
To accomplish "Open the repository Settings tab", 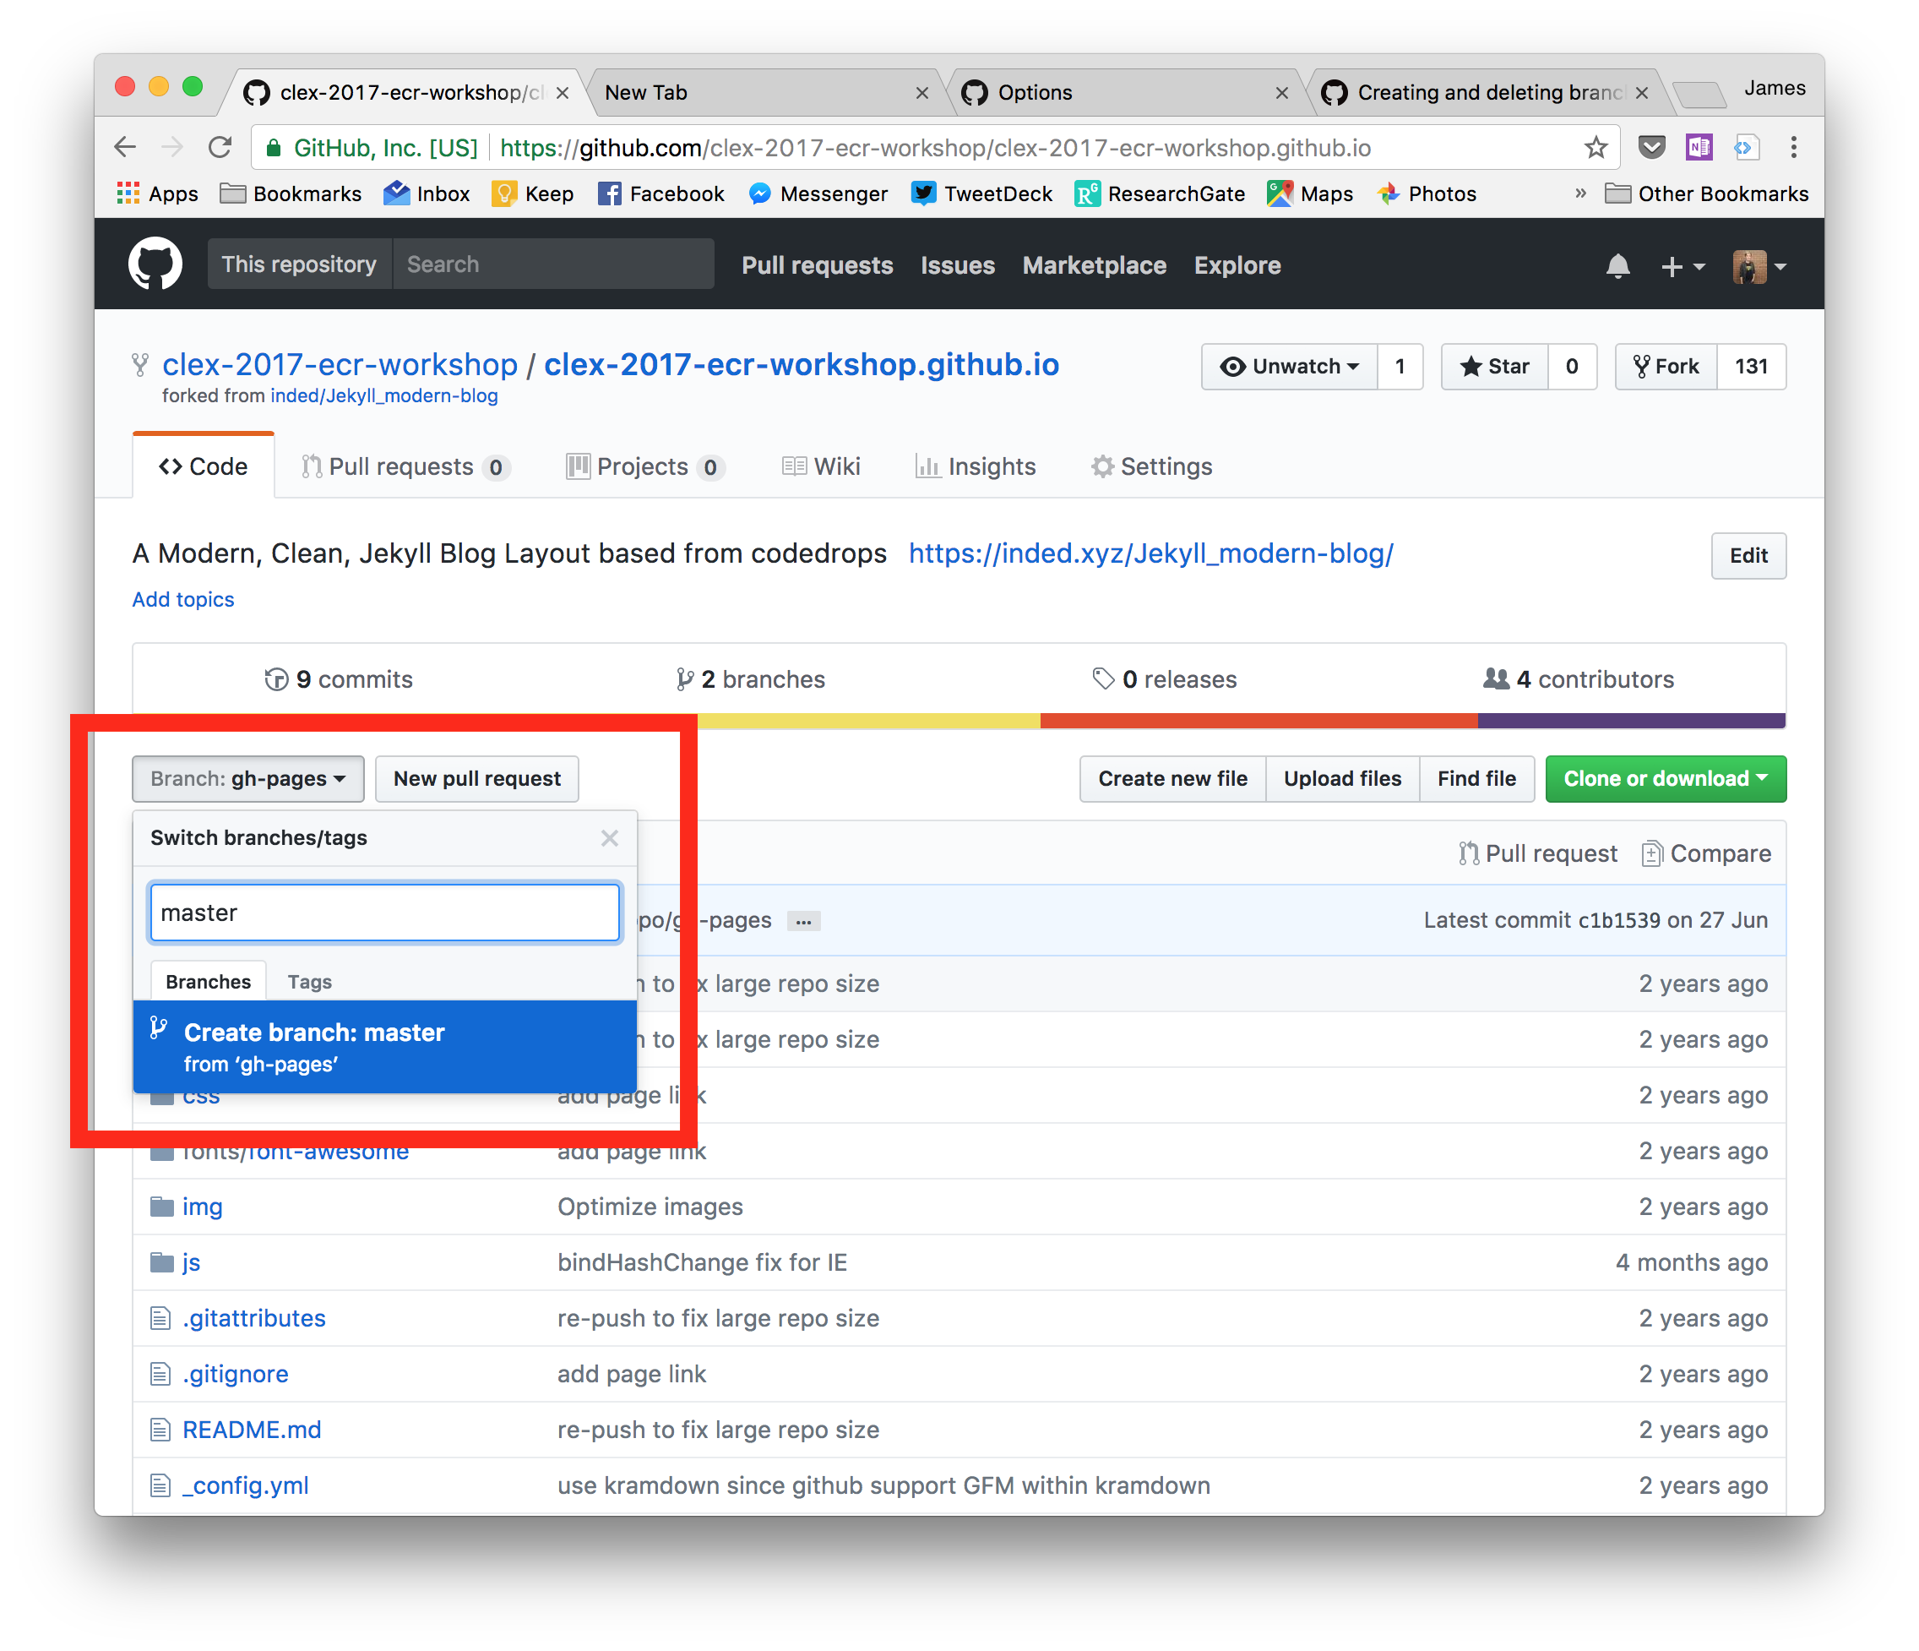I will click(x=1151, y=467).
